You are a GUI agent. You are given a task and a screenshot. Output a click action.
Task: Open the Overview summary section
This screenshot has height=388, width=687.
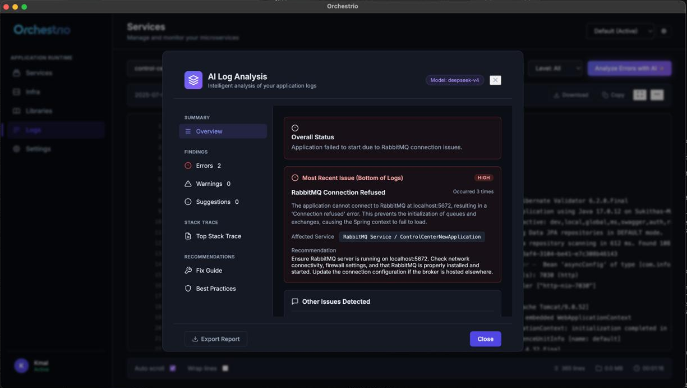coord(223,131)
